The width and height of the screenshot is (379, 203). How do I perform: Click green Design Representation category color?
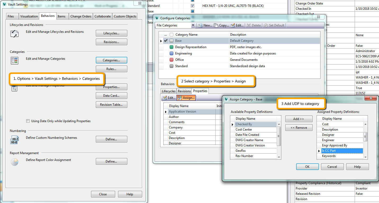point(172,47)
